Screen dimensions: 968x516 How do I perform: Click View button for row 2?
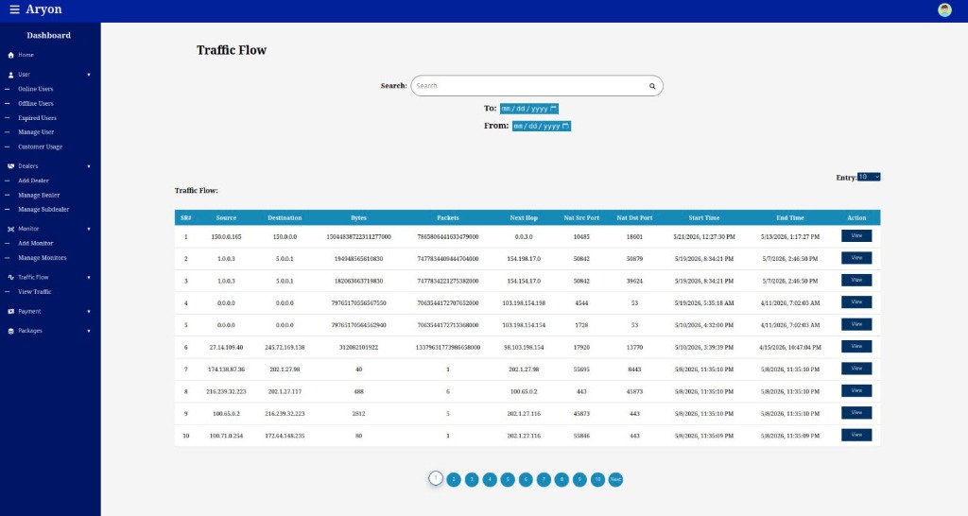tap(856, 258)
